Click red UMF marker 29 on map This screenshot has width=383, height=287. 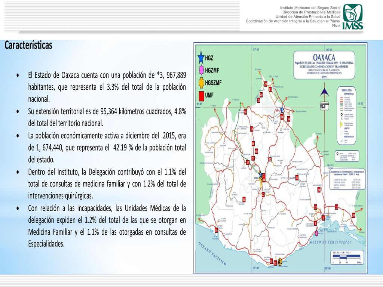tap(319, 190)
